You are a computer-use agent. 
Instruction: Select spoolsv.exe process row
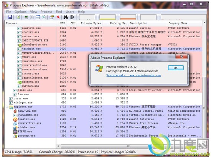point(103,32)
